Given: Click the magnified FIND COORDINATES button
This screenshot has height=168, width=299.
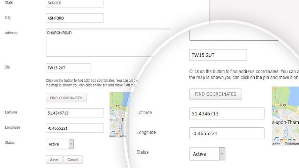Looking at the screenshot, I should (215, 94).
